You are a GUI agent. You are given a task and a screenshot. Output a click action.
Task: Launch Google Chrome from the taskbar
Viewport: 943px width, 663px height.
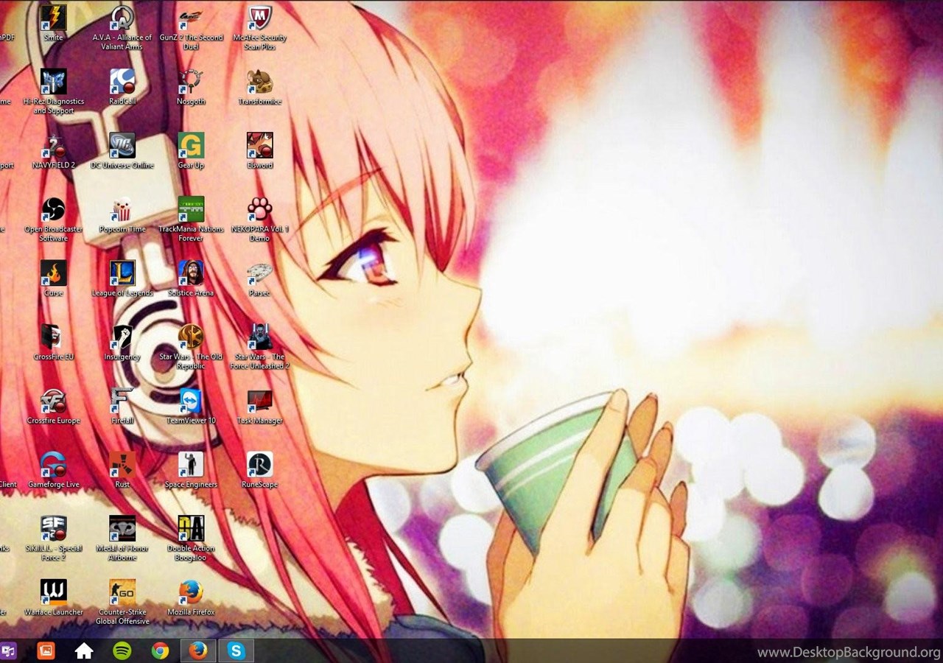[160, 651]
